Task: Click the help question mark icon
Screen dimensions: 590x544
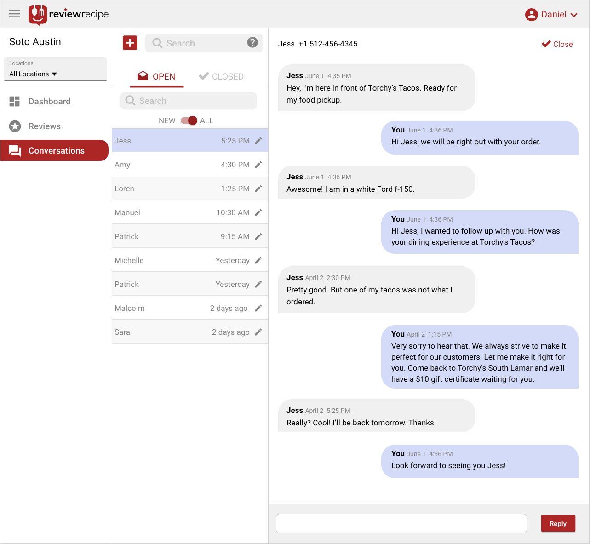Action: 252,43
